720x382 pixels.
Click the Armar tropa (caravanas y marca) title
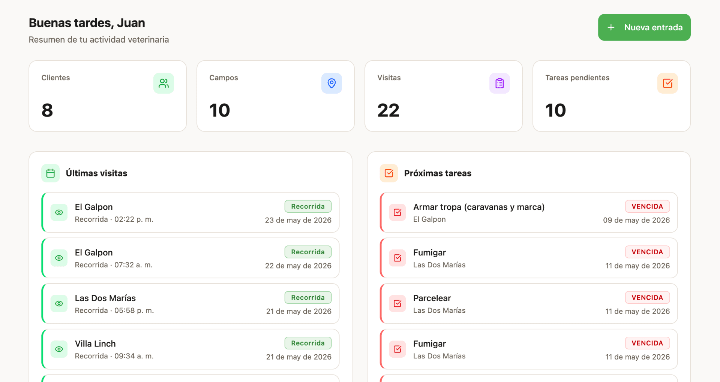[x=479, y=207]
